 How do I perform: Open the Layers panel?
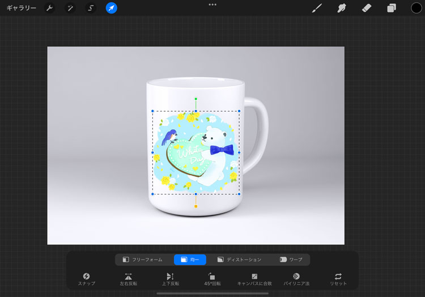pos(391,8)
